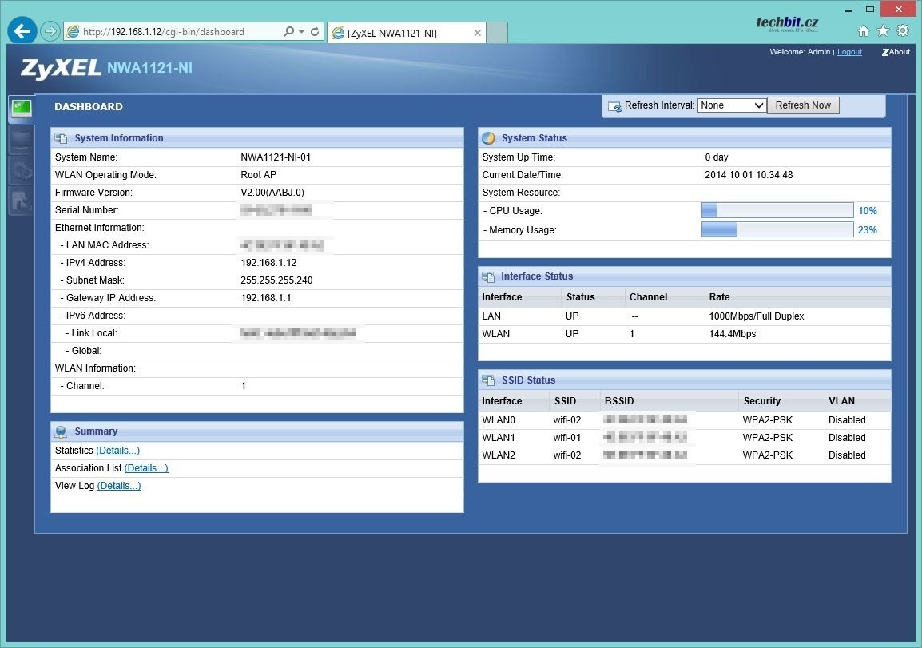Viewport: 922px width, 648px height.
Task: Go to the browser Home page icon
Action: (863, 31)
